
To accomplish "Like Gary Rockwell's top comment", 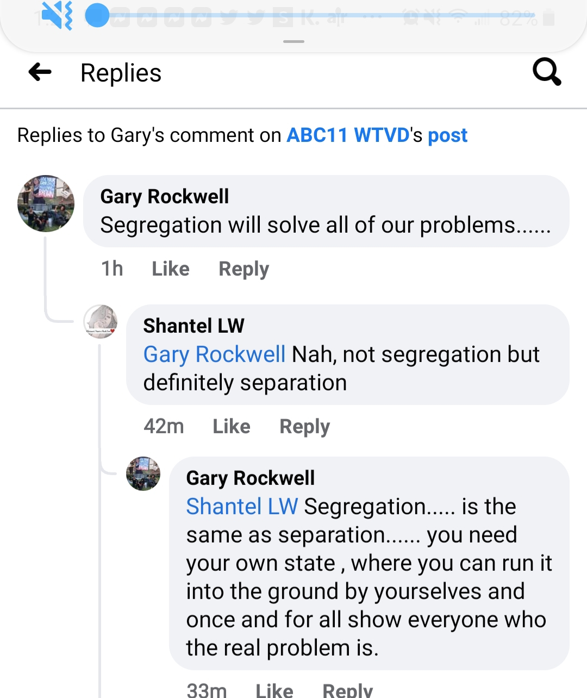I will 170,269.
